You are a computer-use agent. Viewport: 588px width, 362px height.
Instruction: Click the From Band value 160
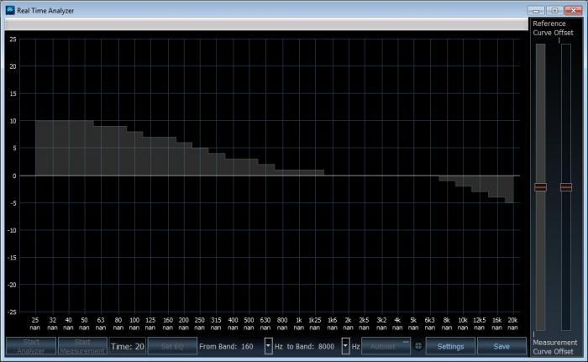tap(247, 346)
